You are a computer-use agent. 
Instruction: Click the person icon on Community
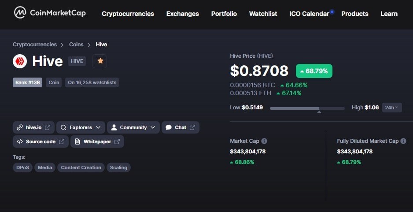tap(114, 127)
